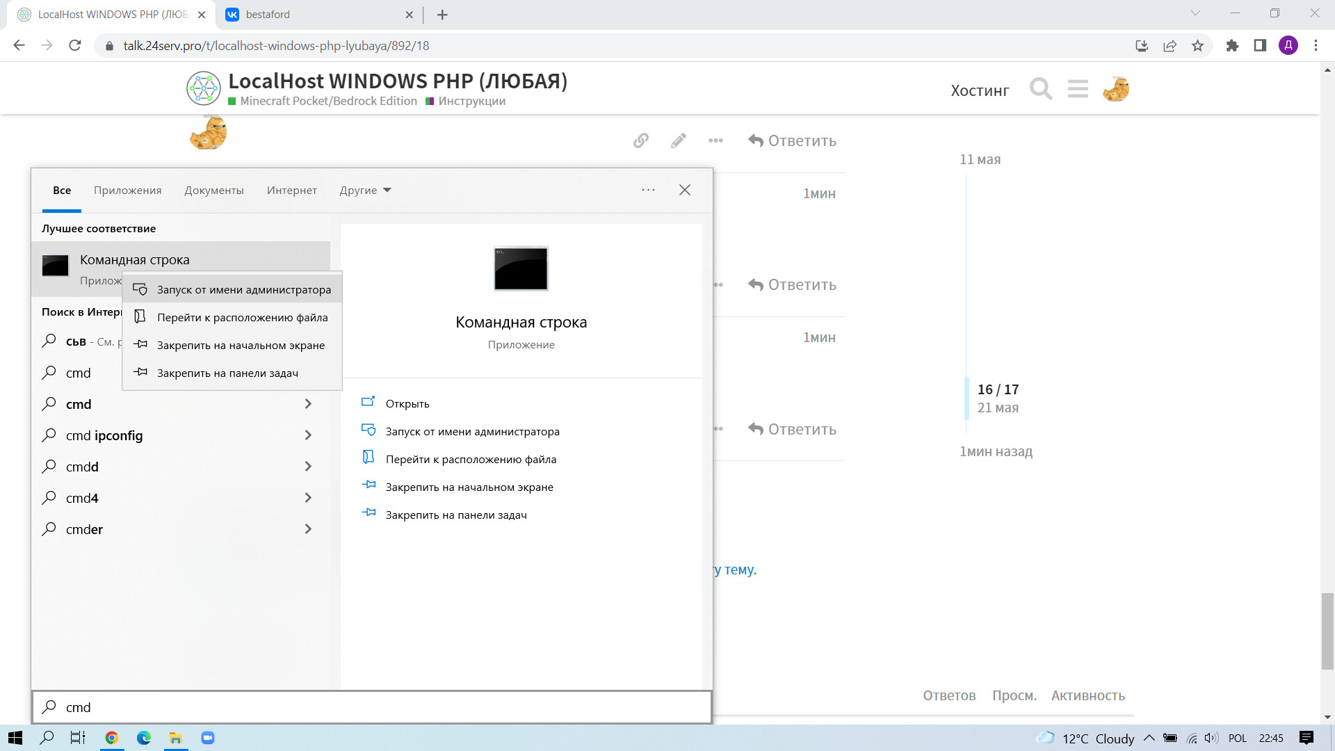Click the Хостинг link in the header
Screen dimensions: 1335x751
(x=979, y=90)
